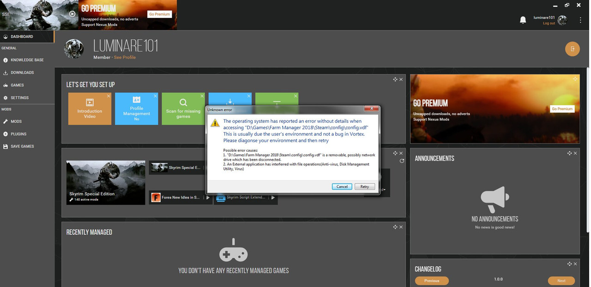Click move handle on Go Premium dashlet
Viewport: 591px width, 287px height.
click(575, 79)
